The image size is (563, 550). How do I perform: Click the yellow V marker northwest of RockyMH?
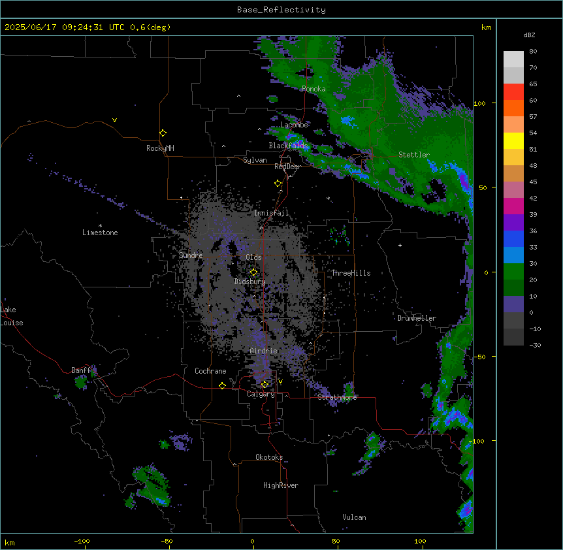click(x=114, y=120)
